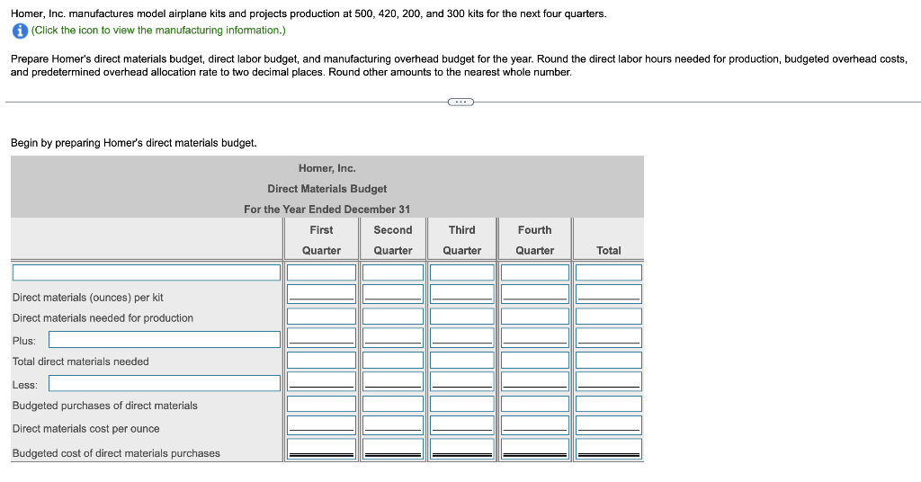This screenshot has width=921, height=482.
Task: Select Third Quarter budgeted purchases of materials cell
Action: [462, 404]
